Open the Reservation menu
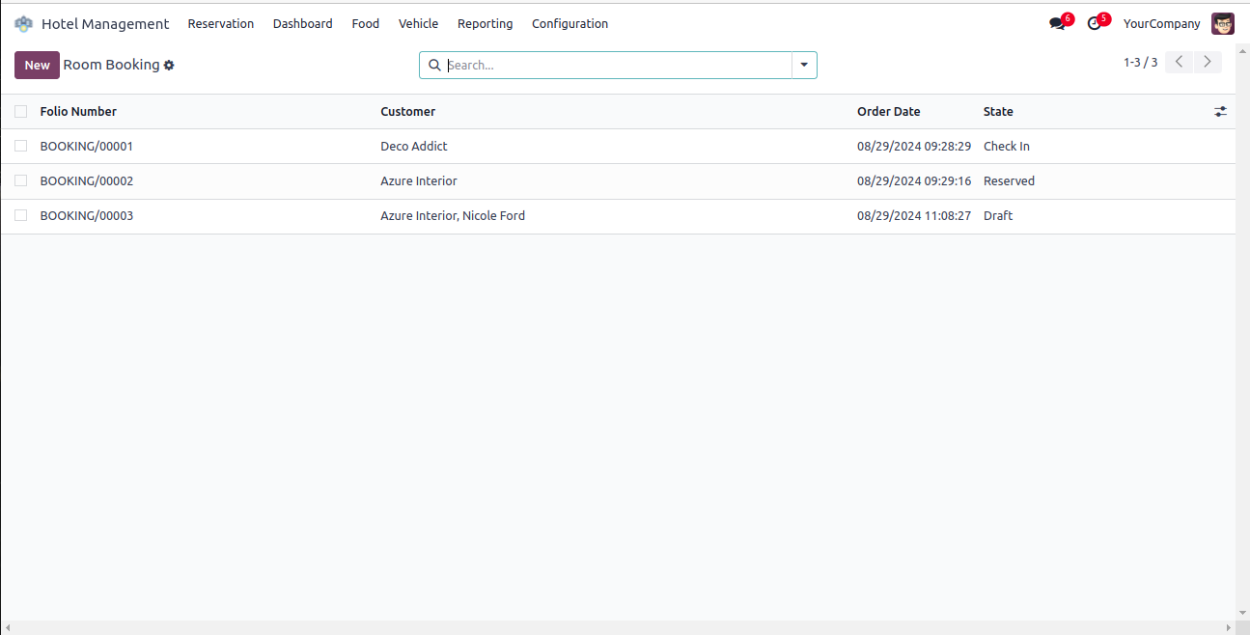 click(221, 24)
